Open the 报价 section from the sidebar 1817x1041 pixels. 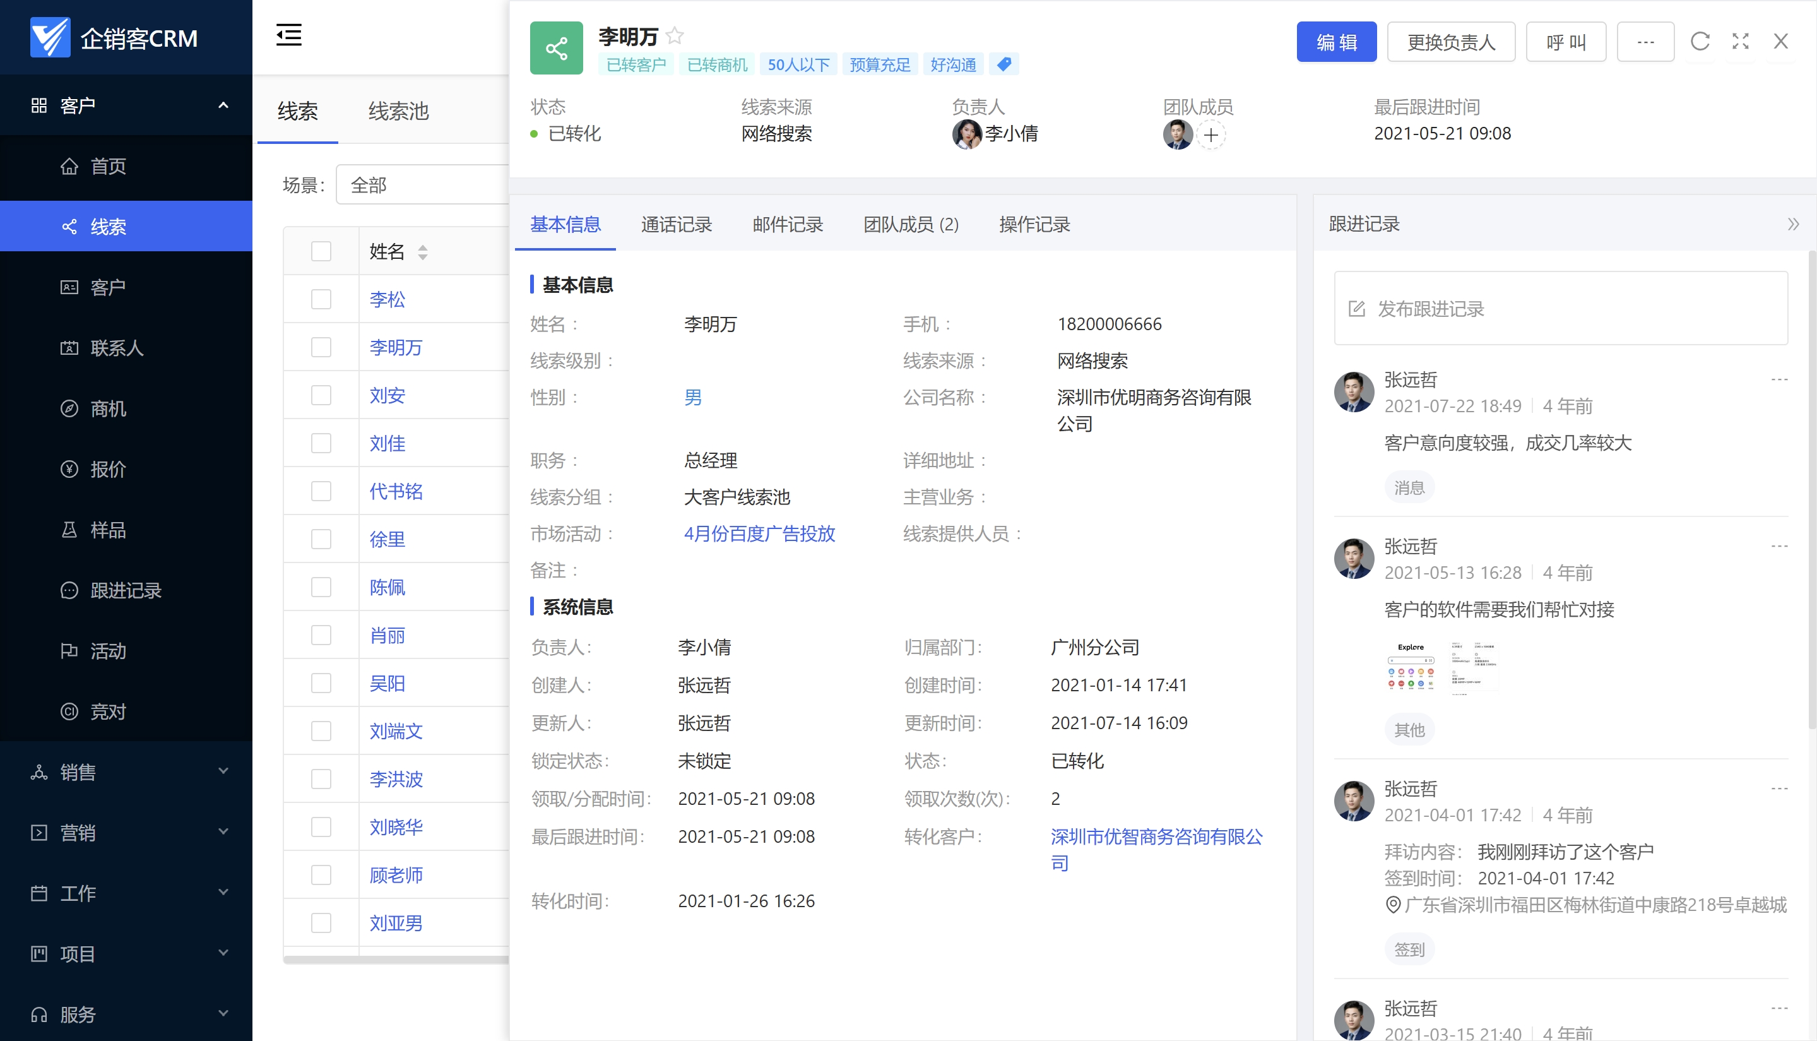tap(108, 469)
